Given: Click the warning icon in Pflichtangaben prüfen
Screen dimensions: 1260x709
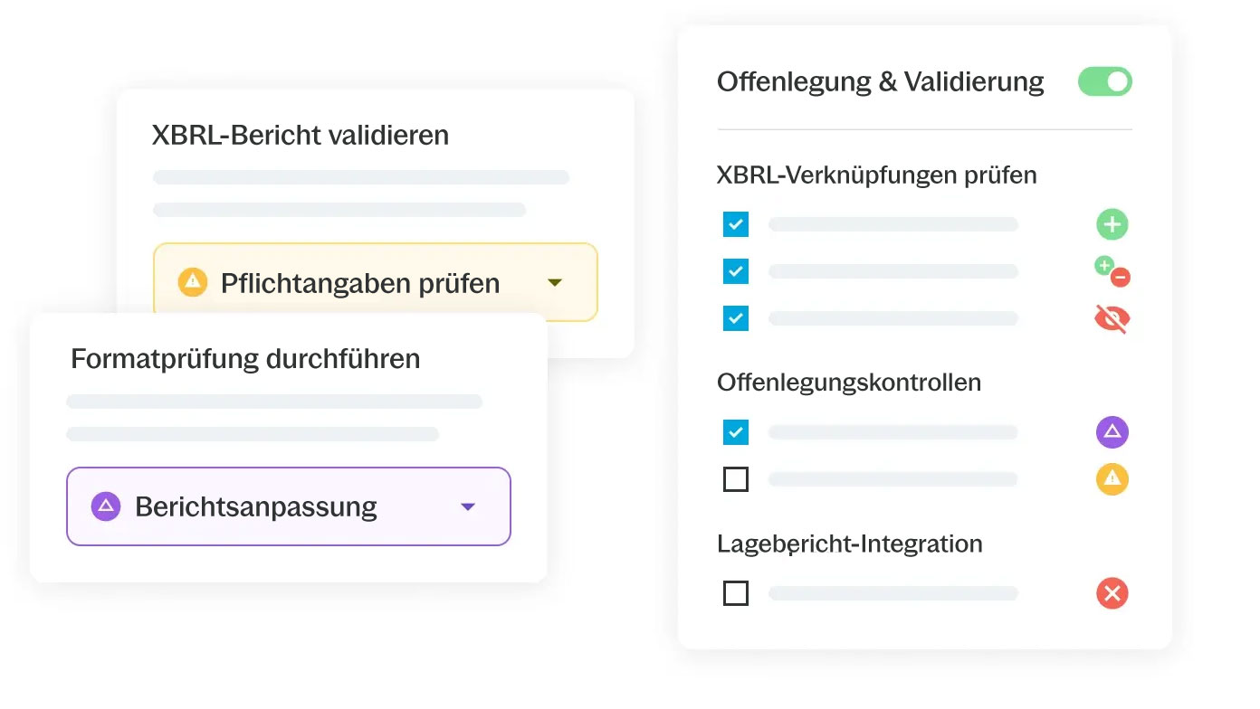Looking at the screenshot, I should click(x=193, y=282).
